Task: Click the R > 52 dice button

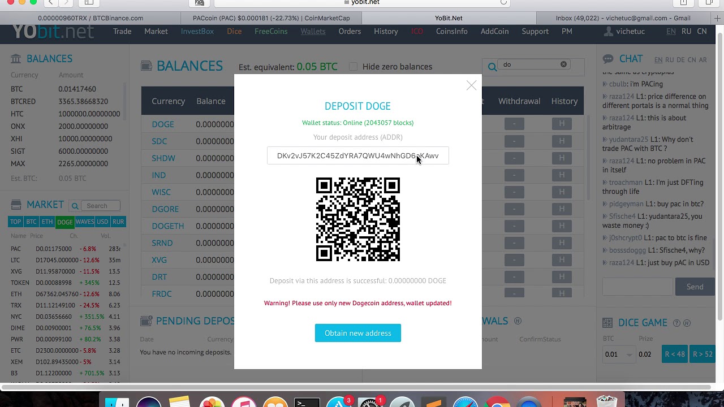Action: tap(703, 354)
